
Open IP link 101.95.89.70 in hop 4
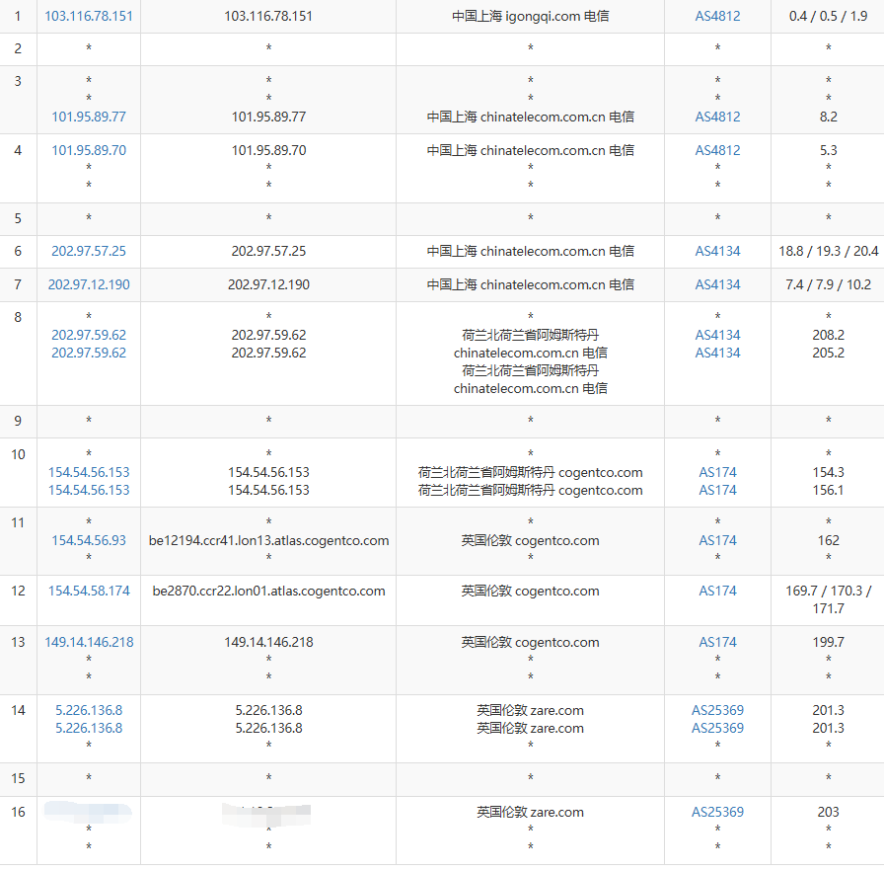click(89, 150)
